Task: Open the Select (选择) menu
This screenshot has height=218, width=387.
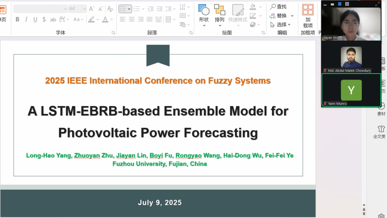Action: pyautogui.click(x=280, y=25)
